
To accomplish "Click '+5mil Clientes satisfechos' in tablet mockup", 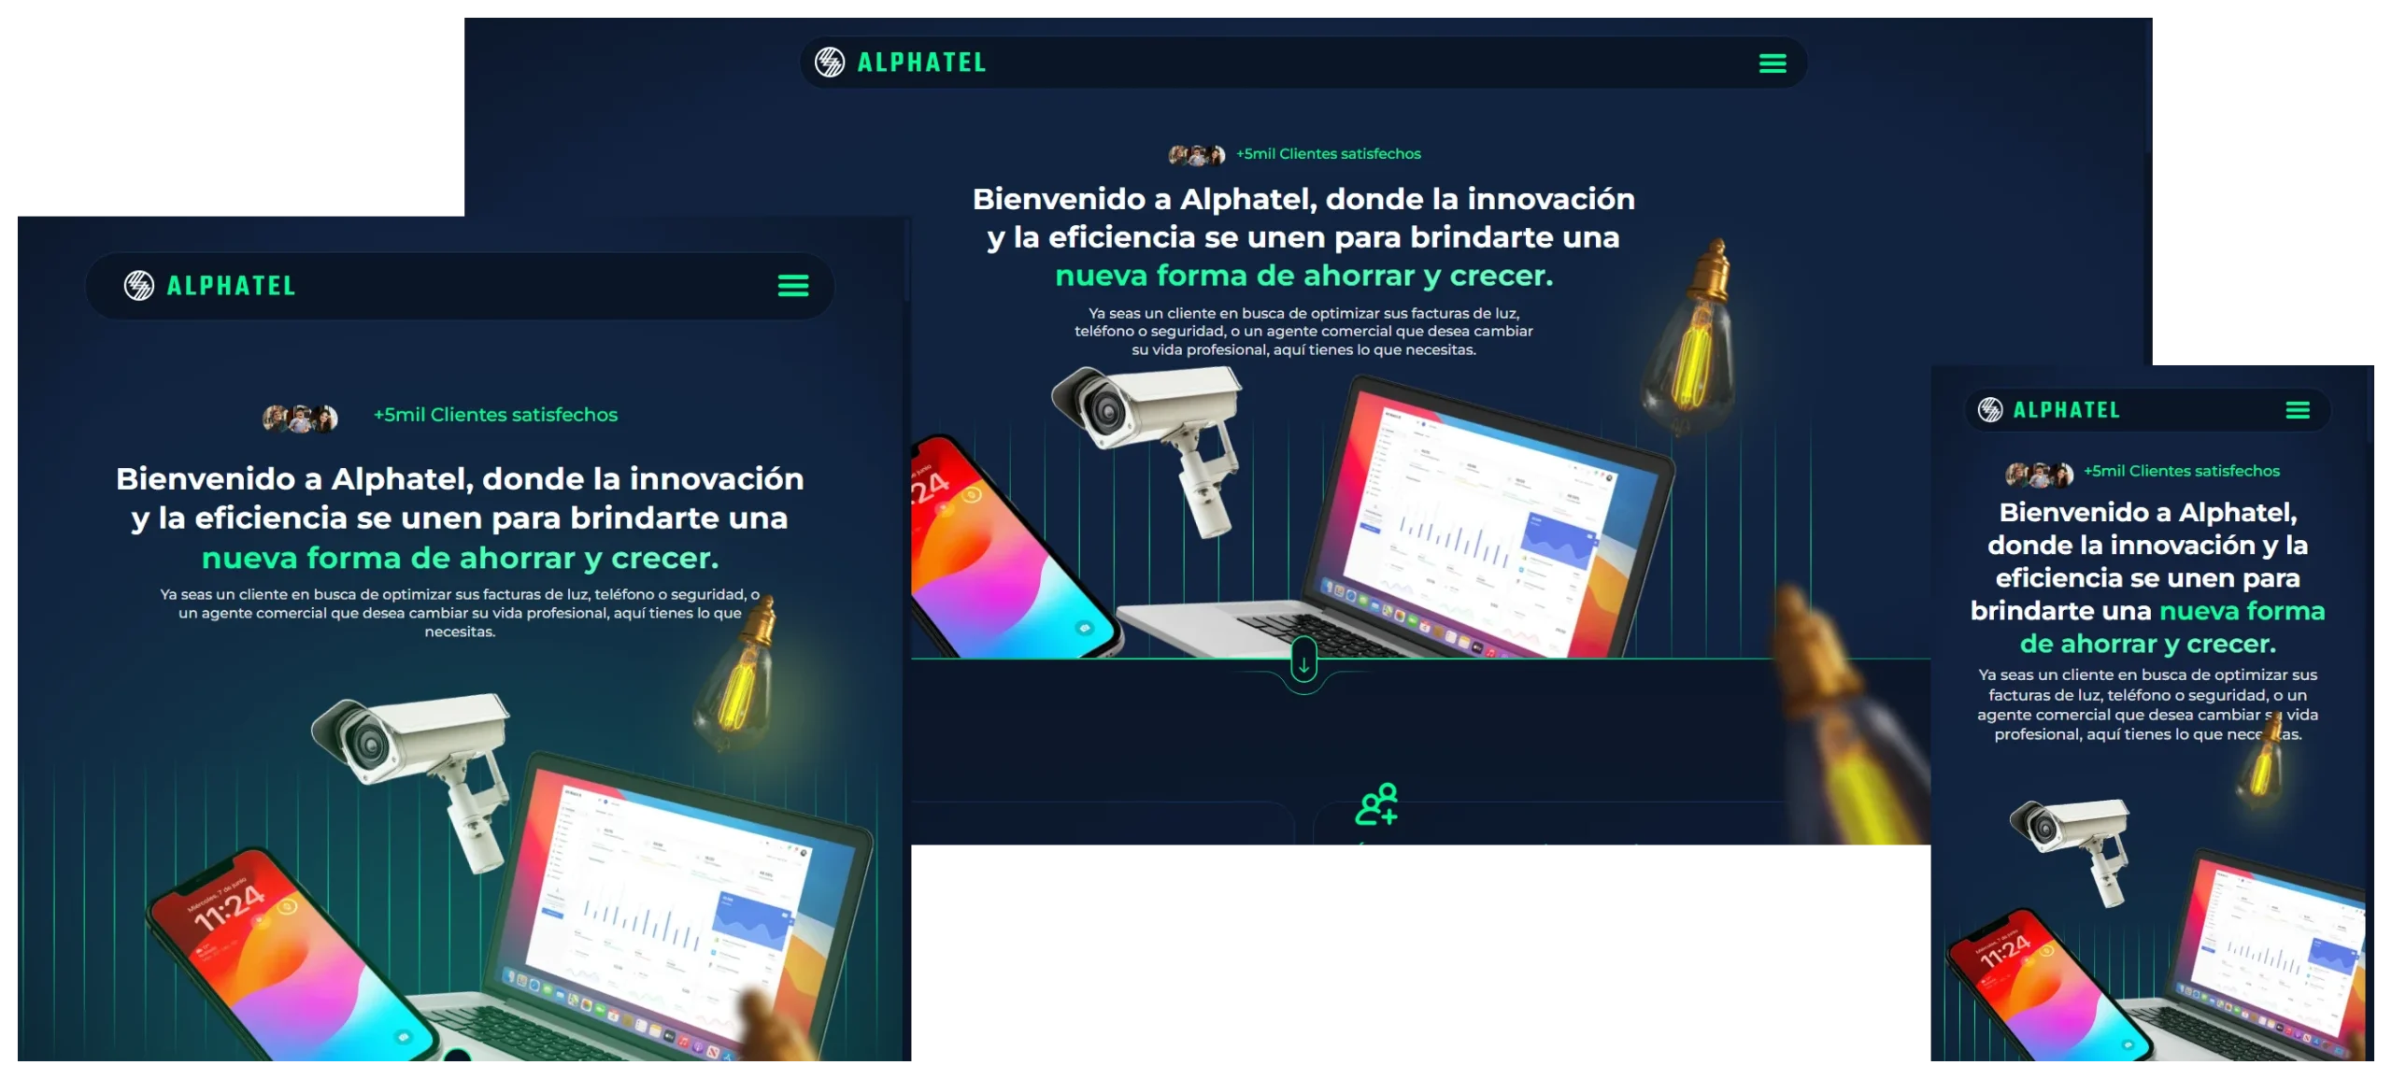I will 495,415.
